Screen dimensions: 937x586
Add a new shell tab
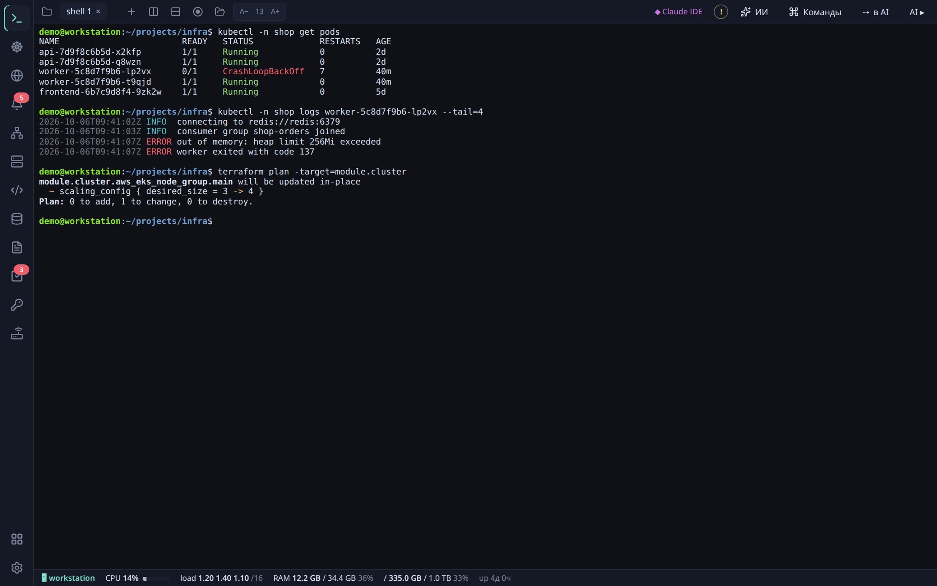131,12
